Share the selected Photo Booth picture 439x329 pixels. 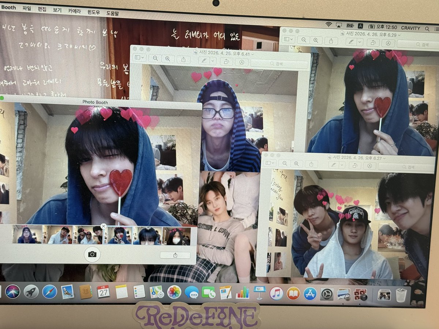tap(175, 255)
